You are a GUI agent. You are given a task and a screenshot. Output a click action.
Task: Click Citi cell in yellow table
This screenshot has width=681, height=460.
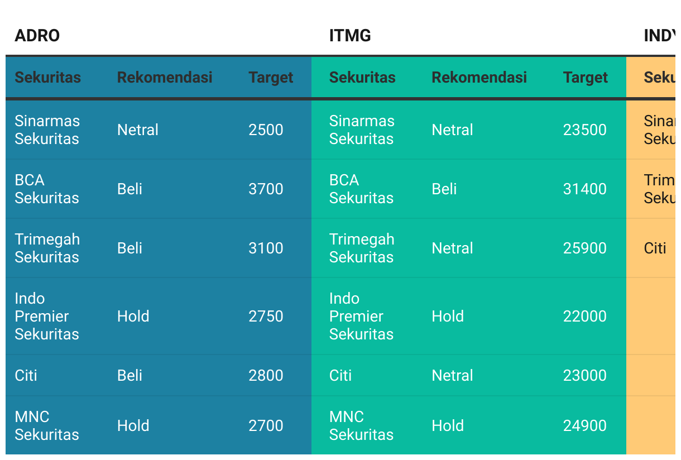pyautogui.click(x=655, y=248)
